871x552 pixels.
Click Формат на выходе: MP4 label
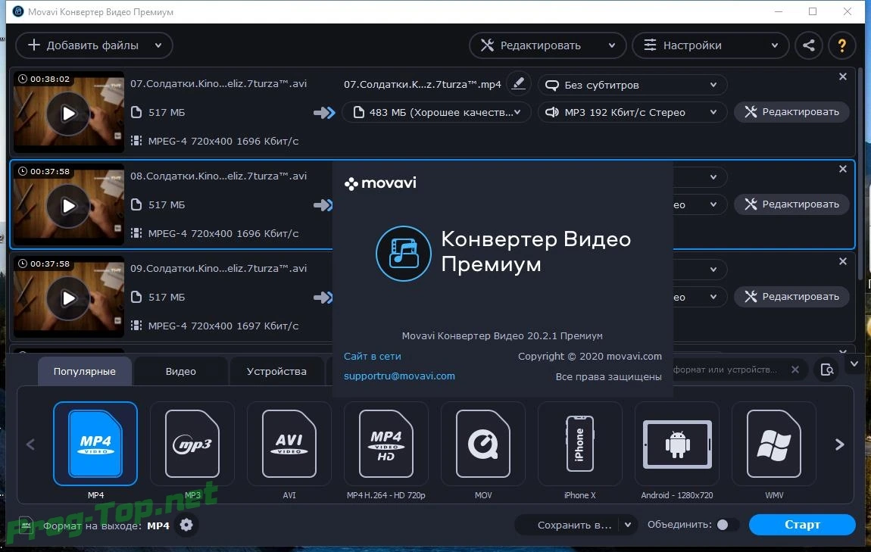[x=106, y=525]
